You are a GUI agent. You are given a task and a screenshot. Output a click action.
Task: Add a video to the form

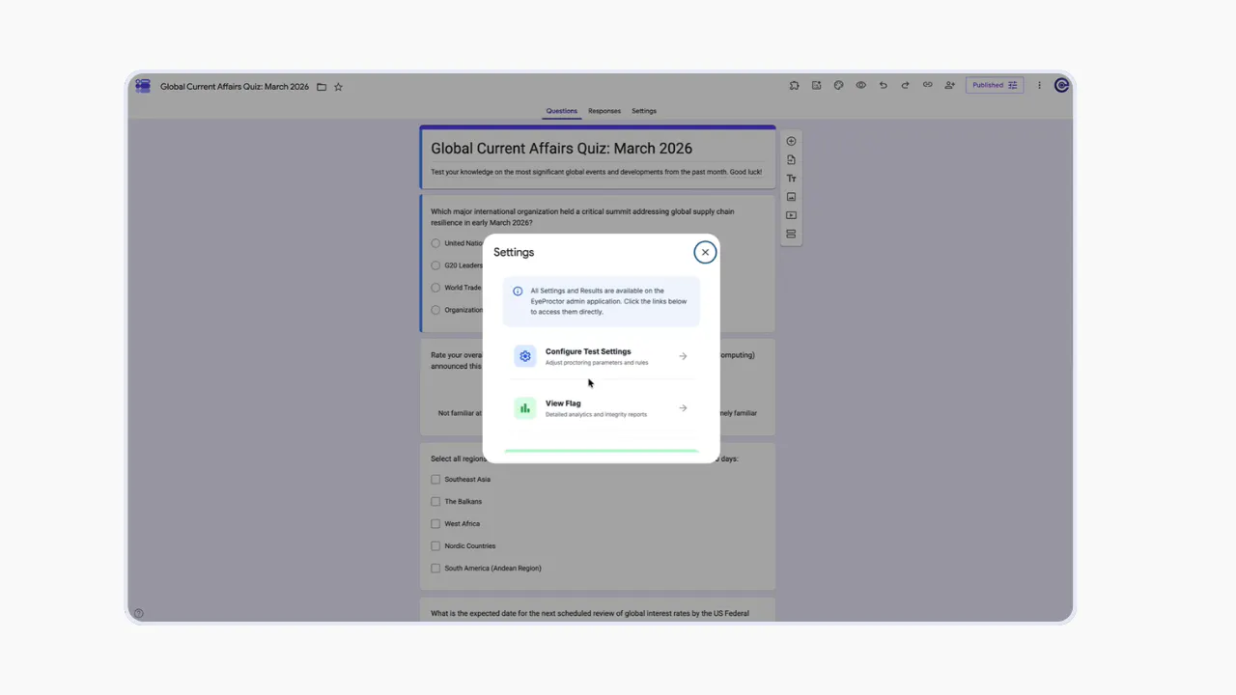(791, 215)
